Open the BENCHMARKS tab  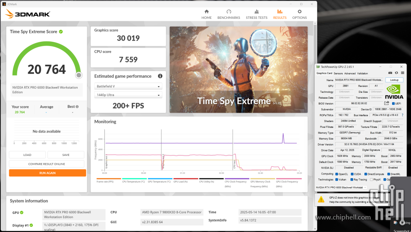coord(229,14)
